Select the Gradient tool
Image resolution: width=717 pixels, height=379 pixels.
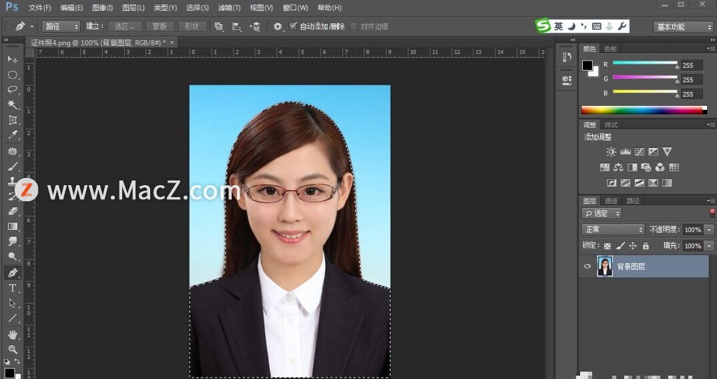pyautogui.click(x=12, y=226)
